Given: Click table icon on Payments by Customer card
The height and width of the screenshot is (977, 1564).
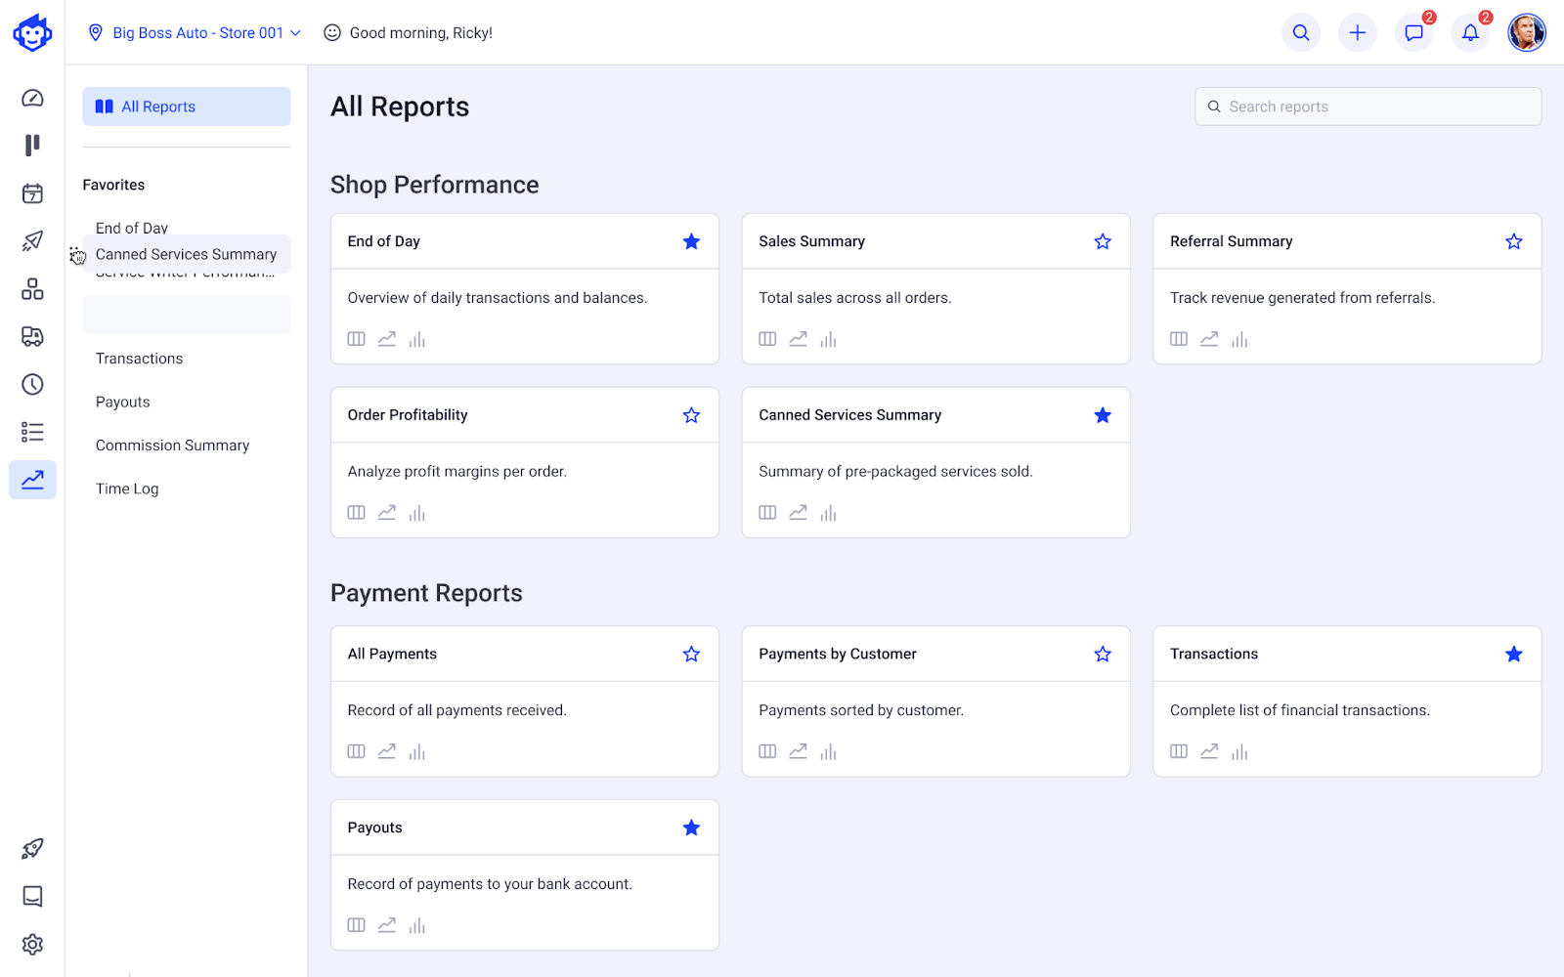Looking at the screenshot, I should [x=767, y=751].
